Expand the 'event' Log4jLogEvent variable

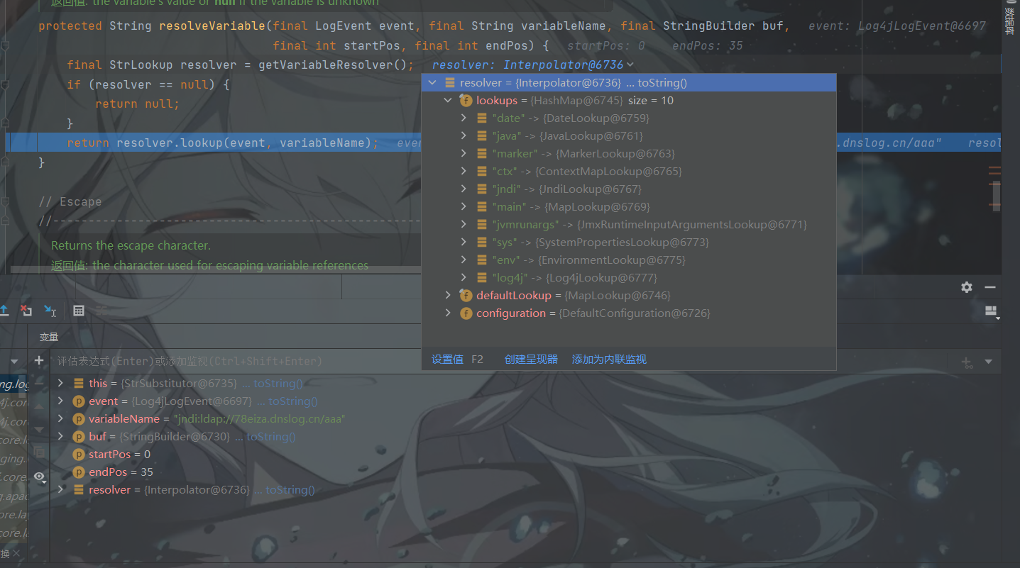click(60, 401)
